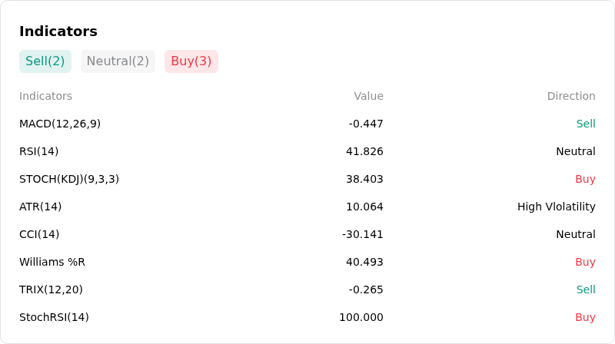Click the Indicators panel heading
Screen dimensions: 615x344
pos(58,31)
